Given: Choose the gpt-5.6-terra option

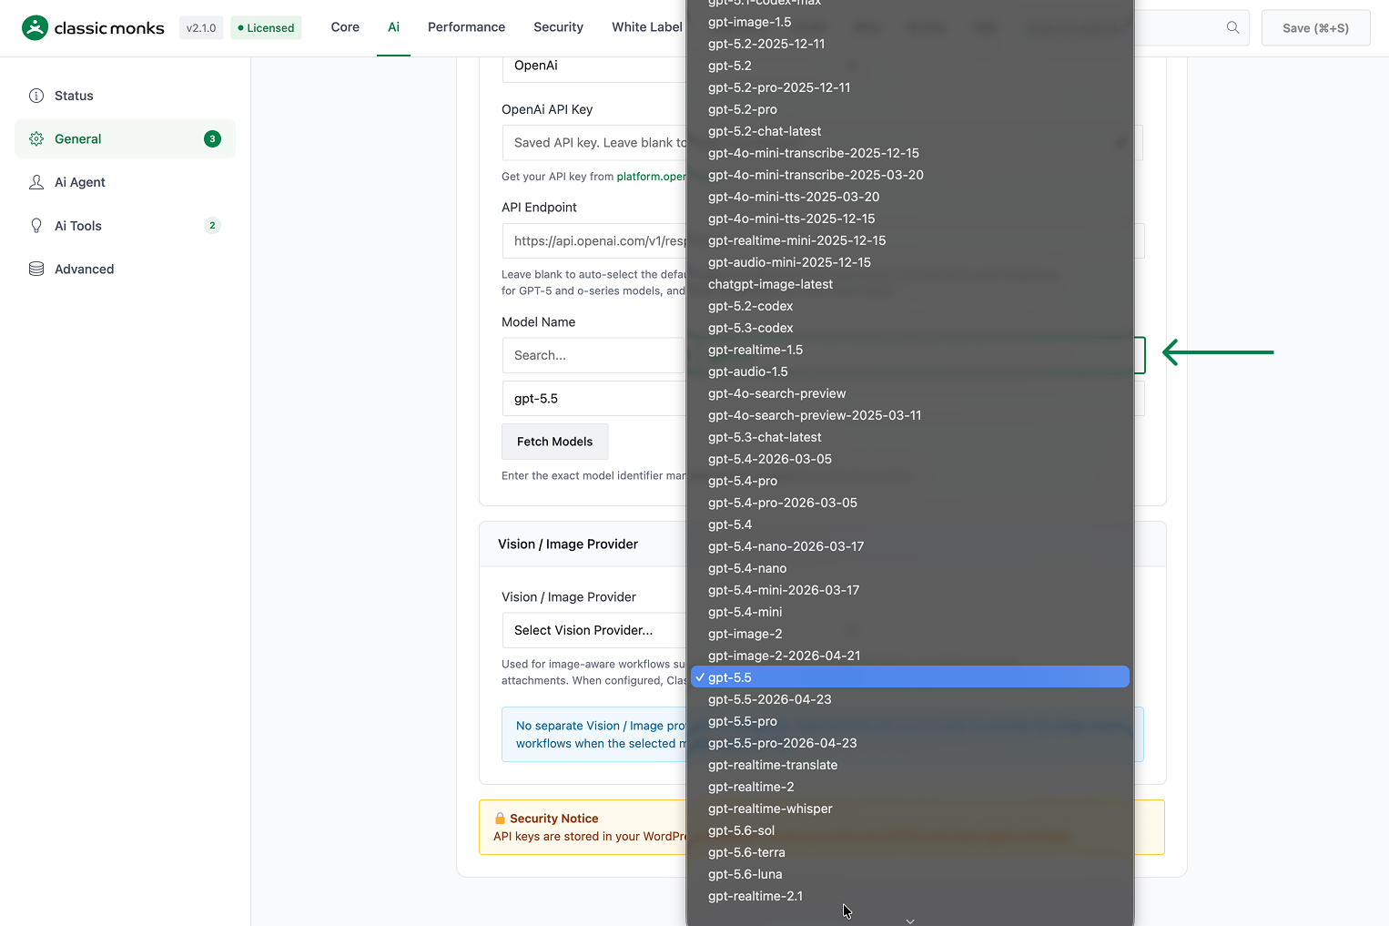Looking at the screenshot, I should (910, 852).
